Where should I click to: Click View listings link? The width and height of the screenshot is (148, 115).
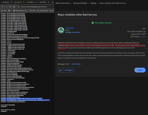[75, 32]
